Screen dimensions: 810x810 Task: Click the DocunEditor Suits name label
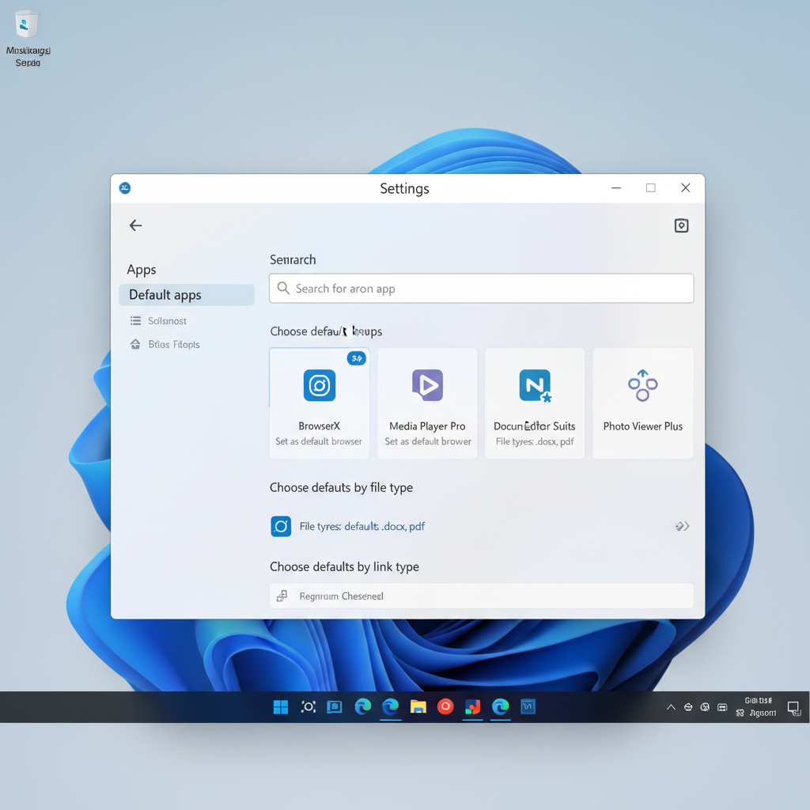tap(534, 426)
